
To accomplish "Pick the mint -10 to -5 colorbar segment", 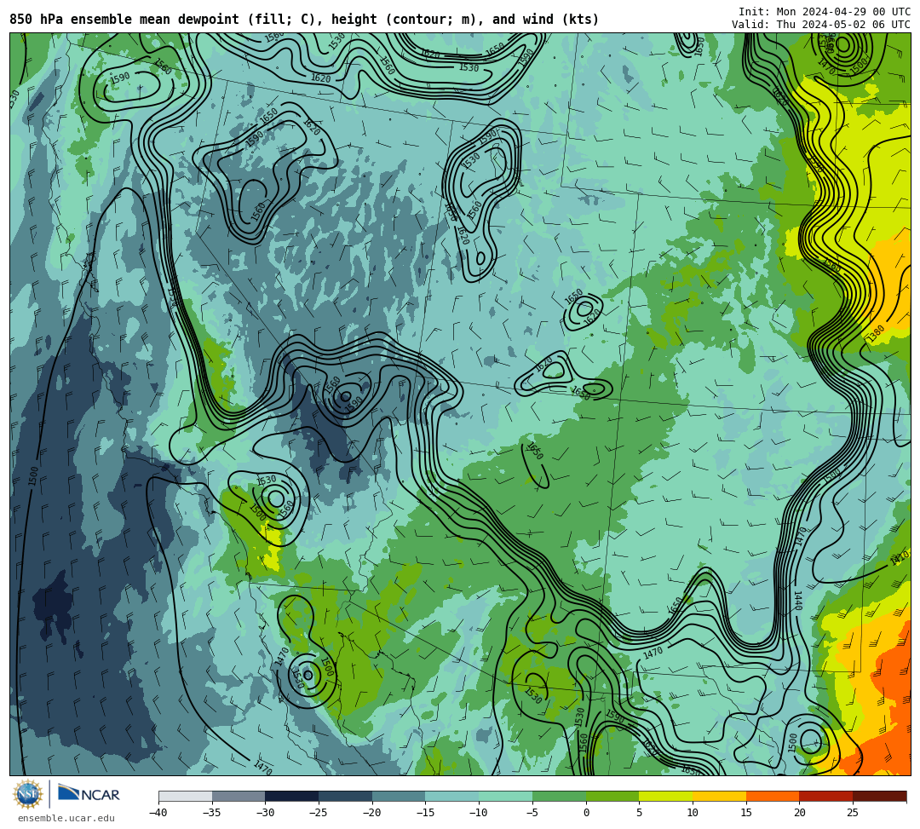I will click(506, 796).
